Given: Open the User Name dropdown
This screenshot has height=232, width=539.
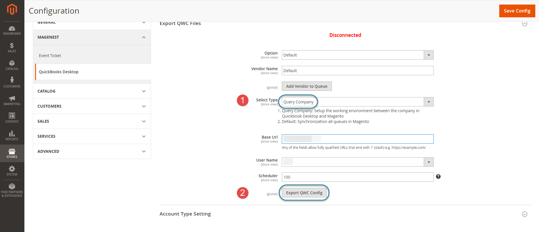Looking at the screenshot, I should pyautogui.click(x=357, y=162).
